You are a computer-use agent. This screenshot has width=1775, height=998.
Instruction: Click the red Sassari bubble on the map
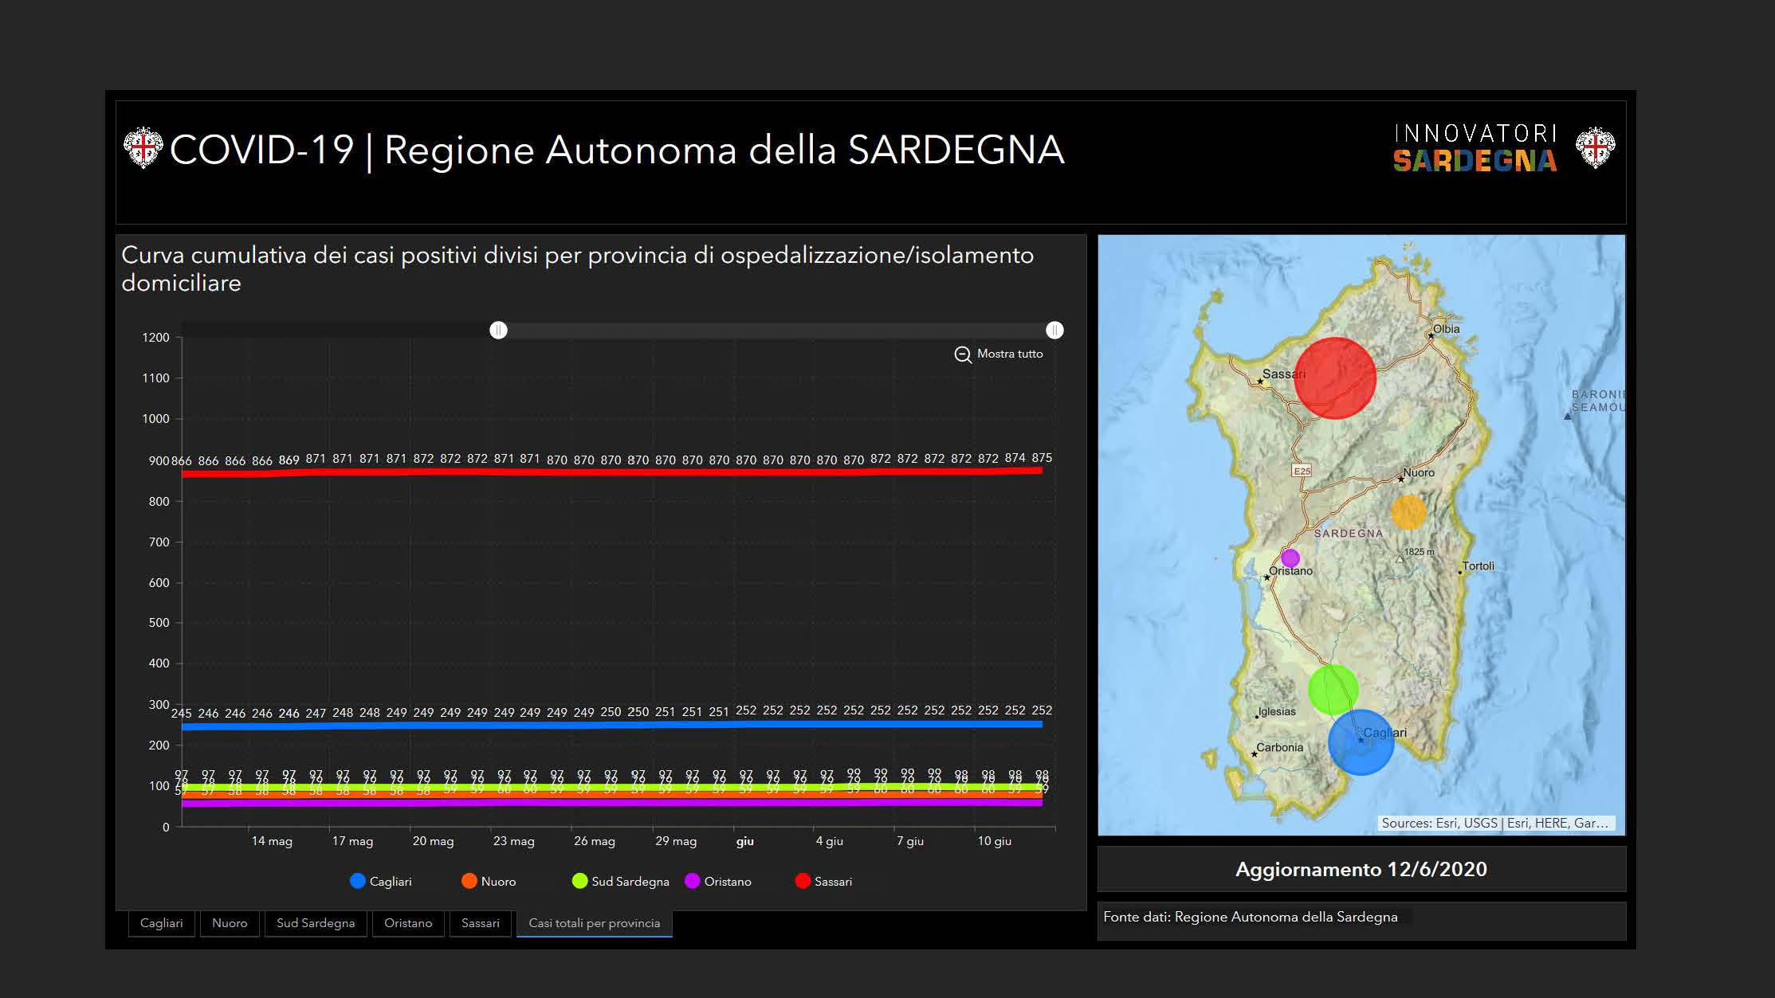[x=1335, y=378]
